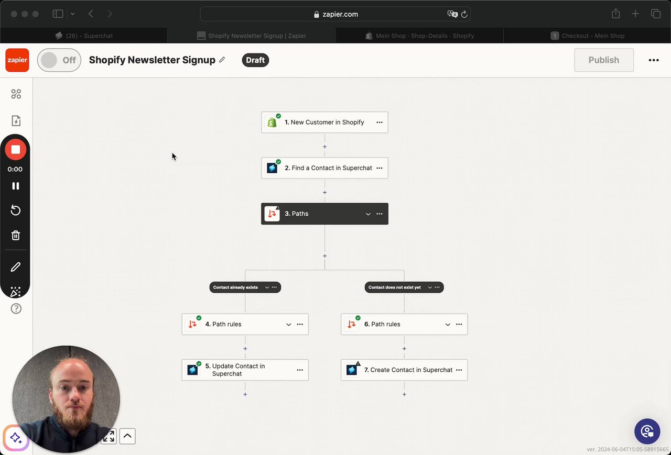Open options menu for New Customer in Shopify
This screenshot has height=455, width=671.
[x=380, y=122]
